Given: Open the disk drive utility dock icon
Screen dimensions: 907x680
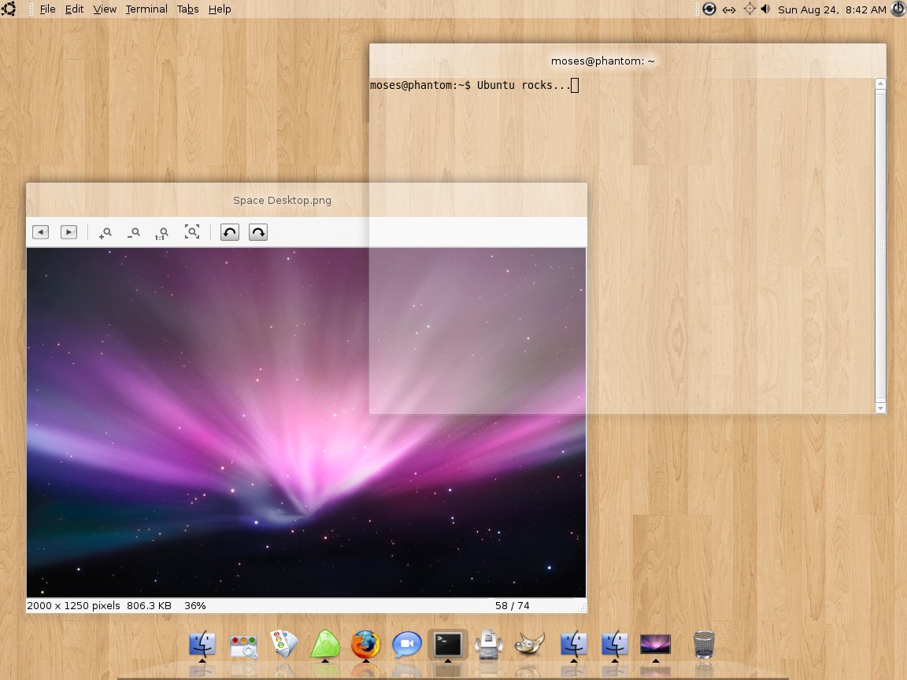Looking at the screenshot, I should 489,644.
